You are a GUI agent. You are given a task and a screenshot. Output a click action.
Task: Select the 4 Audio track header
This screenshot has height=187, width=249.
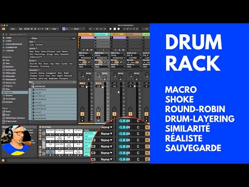(134, 34)
